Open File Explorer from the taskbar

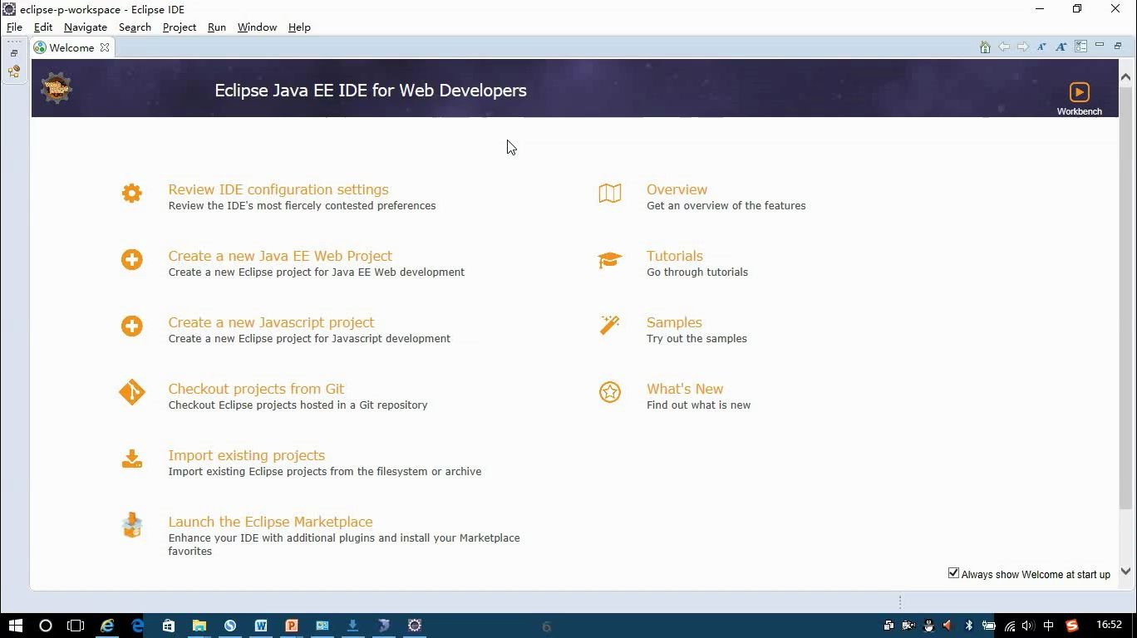[199, 626]
